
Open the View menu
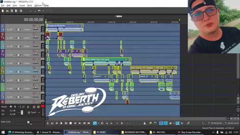tap(15, 6)
